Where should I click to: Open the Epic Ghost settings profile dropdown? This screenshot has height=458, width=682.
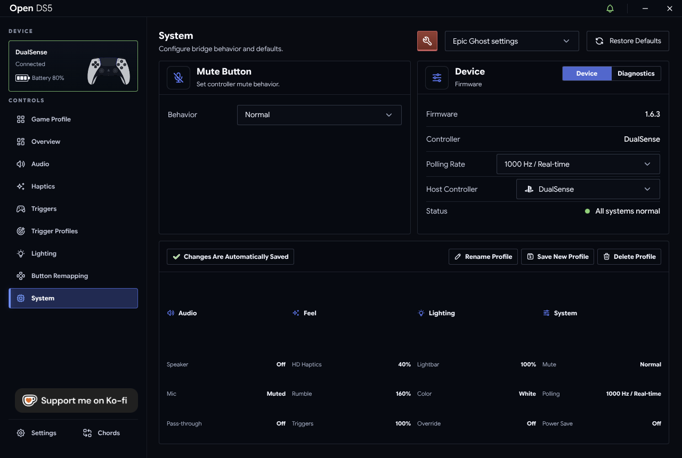(511, 41)
